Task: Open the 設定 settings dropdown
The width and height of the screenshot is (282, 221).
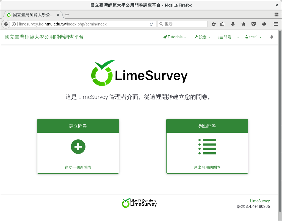Action: click(x=202, y=37)
